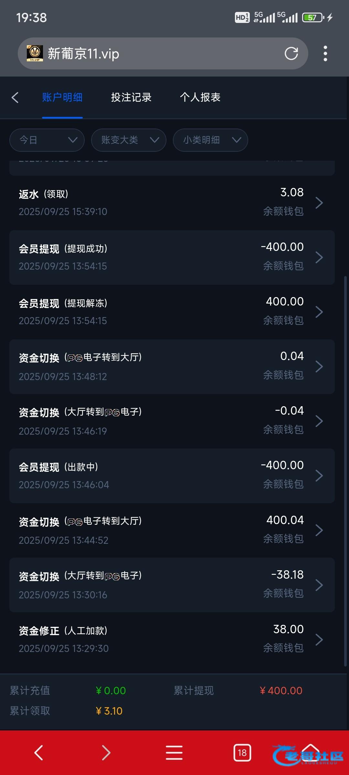Tap the home icon in bottom bar
349x775 pixels.
pos(310,752)
